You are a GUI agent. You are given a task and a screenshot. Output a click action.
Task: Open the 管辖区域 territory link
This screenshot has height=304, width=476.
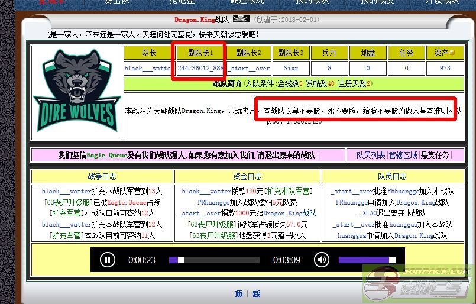[403, 155]
